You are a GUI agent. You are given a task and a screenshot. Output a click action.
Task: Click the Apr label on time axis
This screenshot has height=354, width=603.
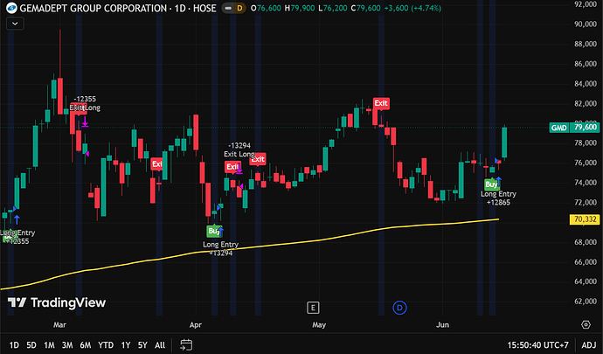point(196,325)
